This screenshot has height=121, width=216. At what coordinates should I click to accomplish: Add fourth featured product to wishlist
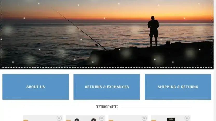(187, 118)
